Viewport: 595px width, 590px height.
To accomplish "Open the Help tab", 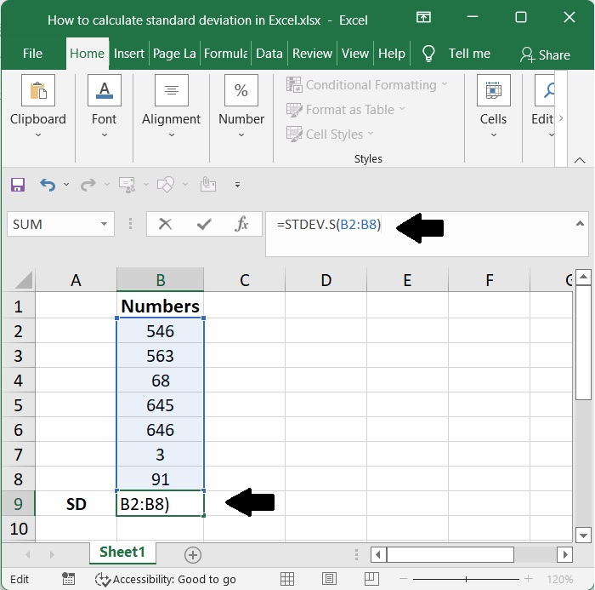I will pos(392,54).
